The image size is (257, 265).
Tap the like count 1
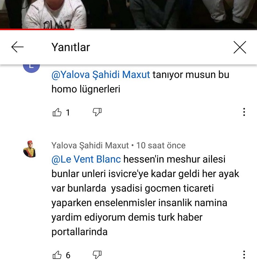click(68, 112)
